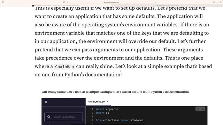This screenshot has width=223, height=125.
Task: Close the file explorer sidebar with X
Action: click(46, 102)
